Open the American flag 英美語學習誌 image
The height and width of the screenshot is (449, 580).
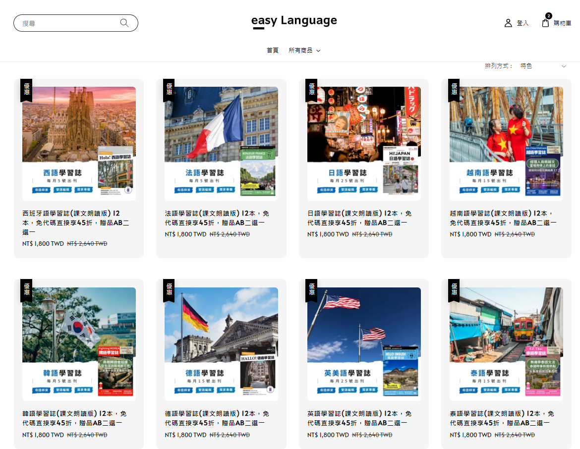coord(364,344)
